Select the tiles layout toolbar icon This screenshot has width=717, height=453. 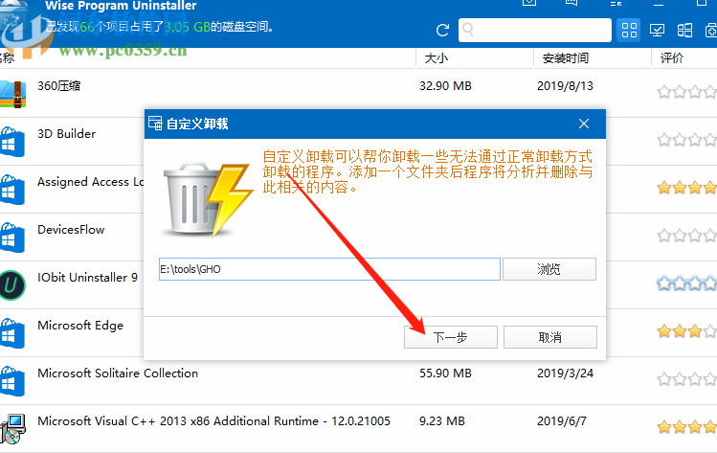pyautogui.click(x=684, y=31)
